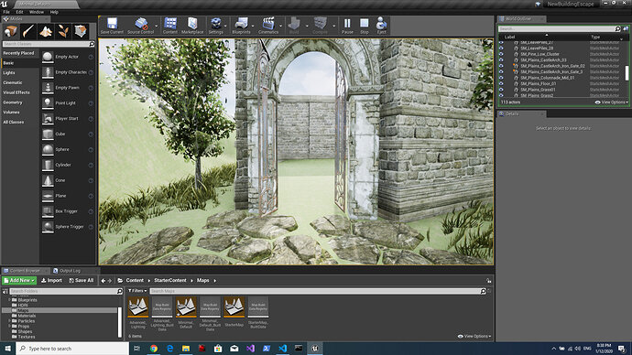Toggle visibility of SM_LeavePiles_28
Image resolution: width=632 pixels, height=355 pixels.
(501, 48)
